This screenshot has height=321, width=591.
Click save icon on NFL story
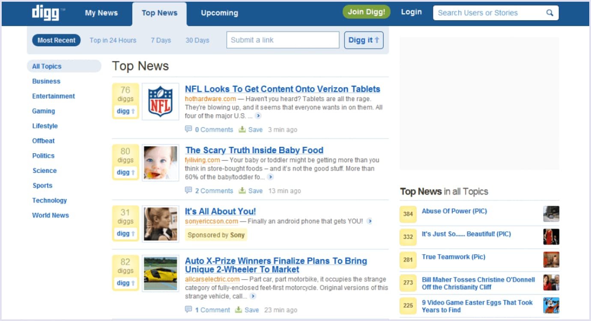point(242,129)
